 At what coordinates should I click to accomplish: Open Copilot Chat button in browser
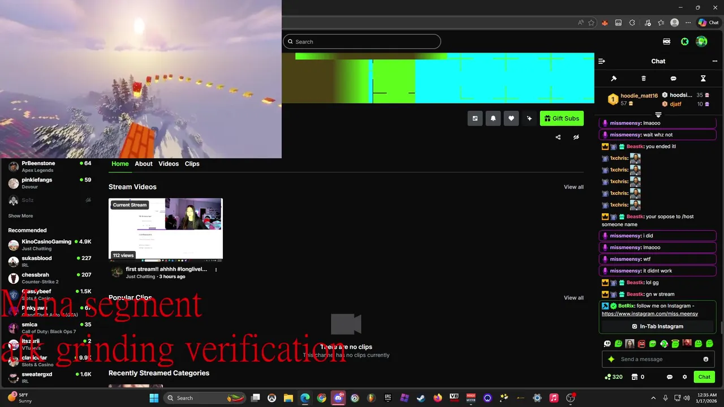pos(708,23)
